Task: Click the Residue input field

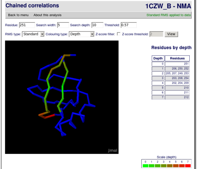Action: [27, 25]
